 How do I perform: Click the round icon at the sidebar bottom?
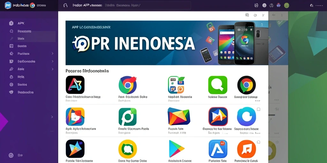pos(11,155)
